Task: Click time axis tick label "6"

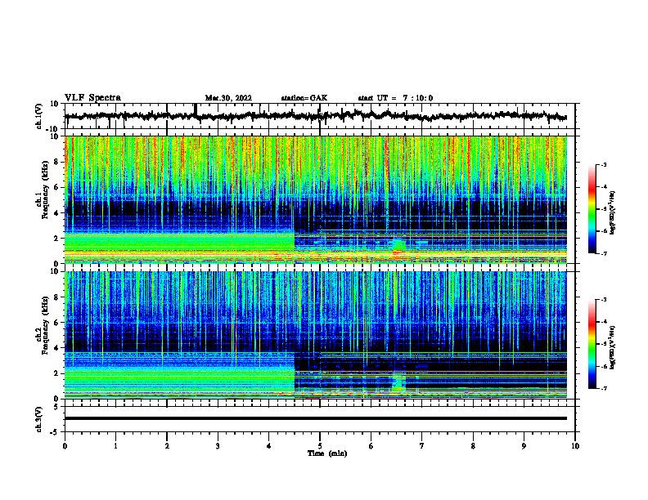Action: (371, 446)
